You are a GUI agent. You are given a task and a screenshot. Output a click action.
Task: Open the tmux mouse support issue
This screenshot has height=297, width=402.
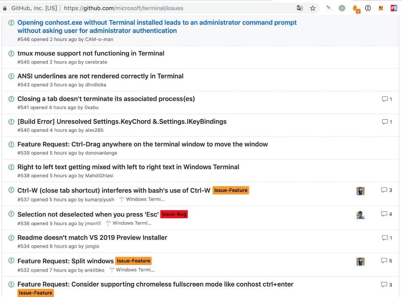click(91, 53)
